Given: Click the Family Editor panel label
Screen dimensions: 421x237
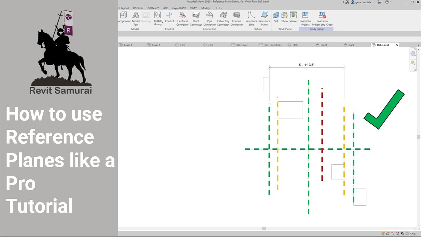Looking at the screenshot, I should coord(316,29).
